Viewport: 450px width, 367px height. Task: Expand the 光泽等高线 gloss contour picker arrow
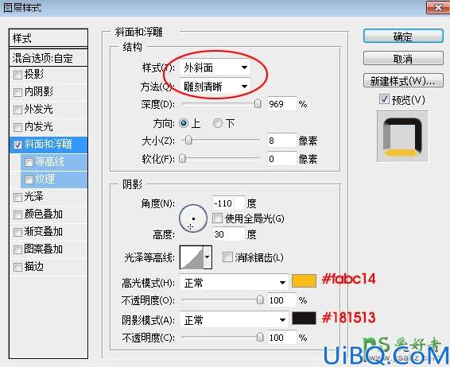[208, 257]
